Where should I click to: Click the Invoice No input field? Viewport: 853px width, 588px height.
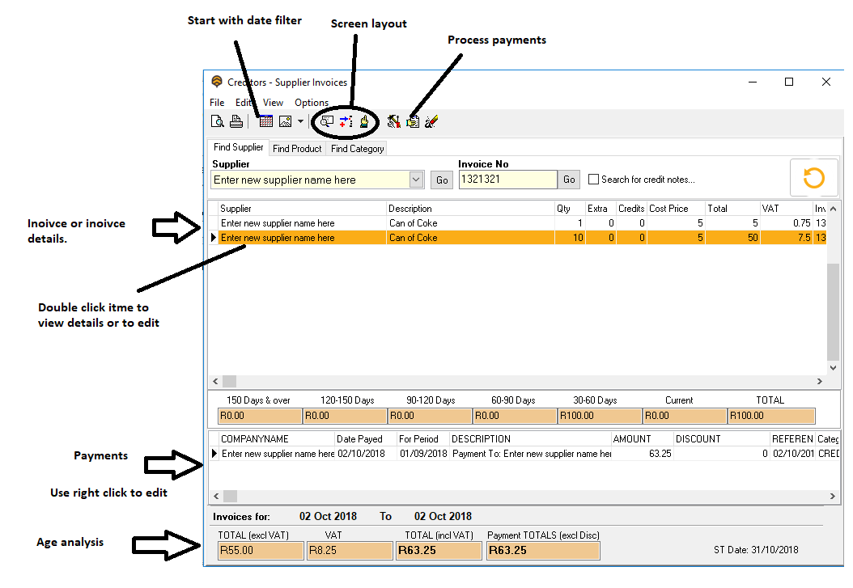click(507, 180)
